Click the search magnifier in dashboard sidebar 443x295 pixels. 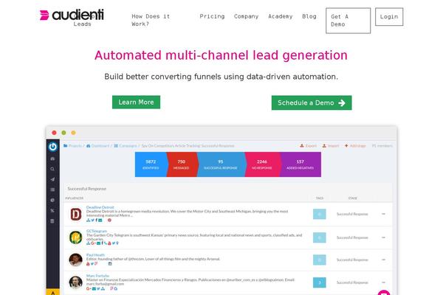tap(52, 169)
